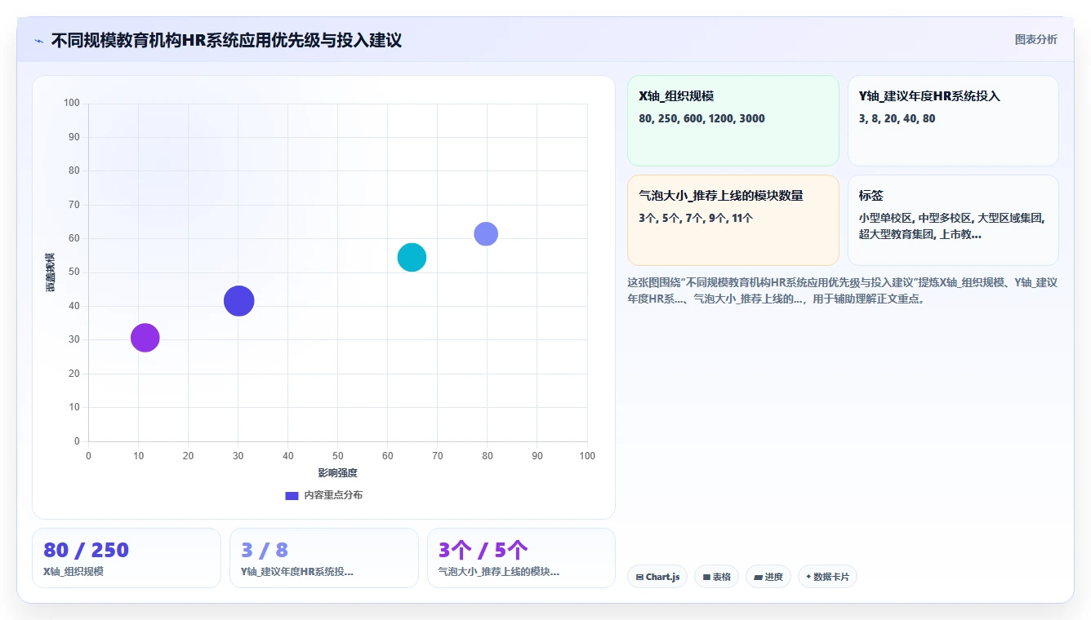
Task: Toggle the 内容重点分布 legend color box
Action: [x=292, y=495]
